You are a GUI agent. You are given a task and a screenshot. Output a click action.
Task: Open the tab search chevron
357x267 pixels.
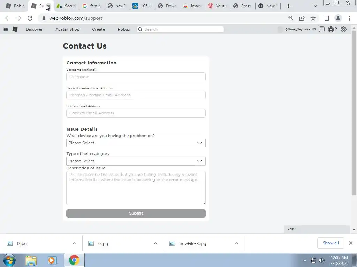[x=315, y=6]
